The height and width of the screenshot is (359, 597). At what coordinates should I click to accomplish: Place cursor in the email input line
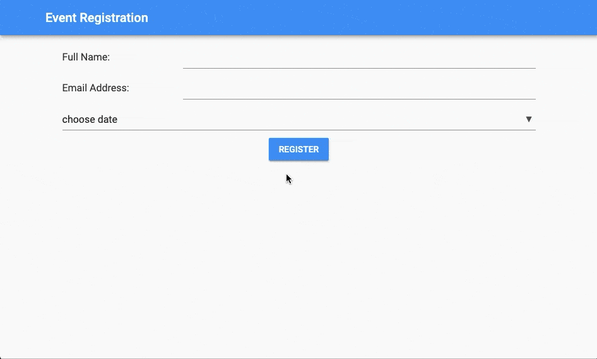tap(358, 90)
